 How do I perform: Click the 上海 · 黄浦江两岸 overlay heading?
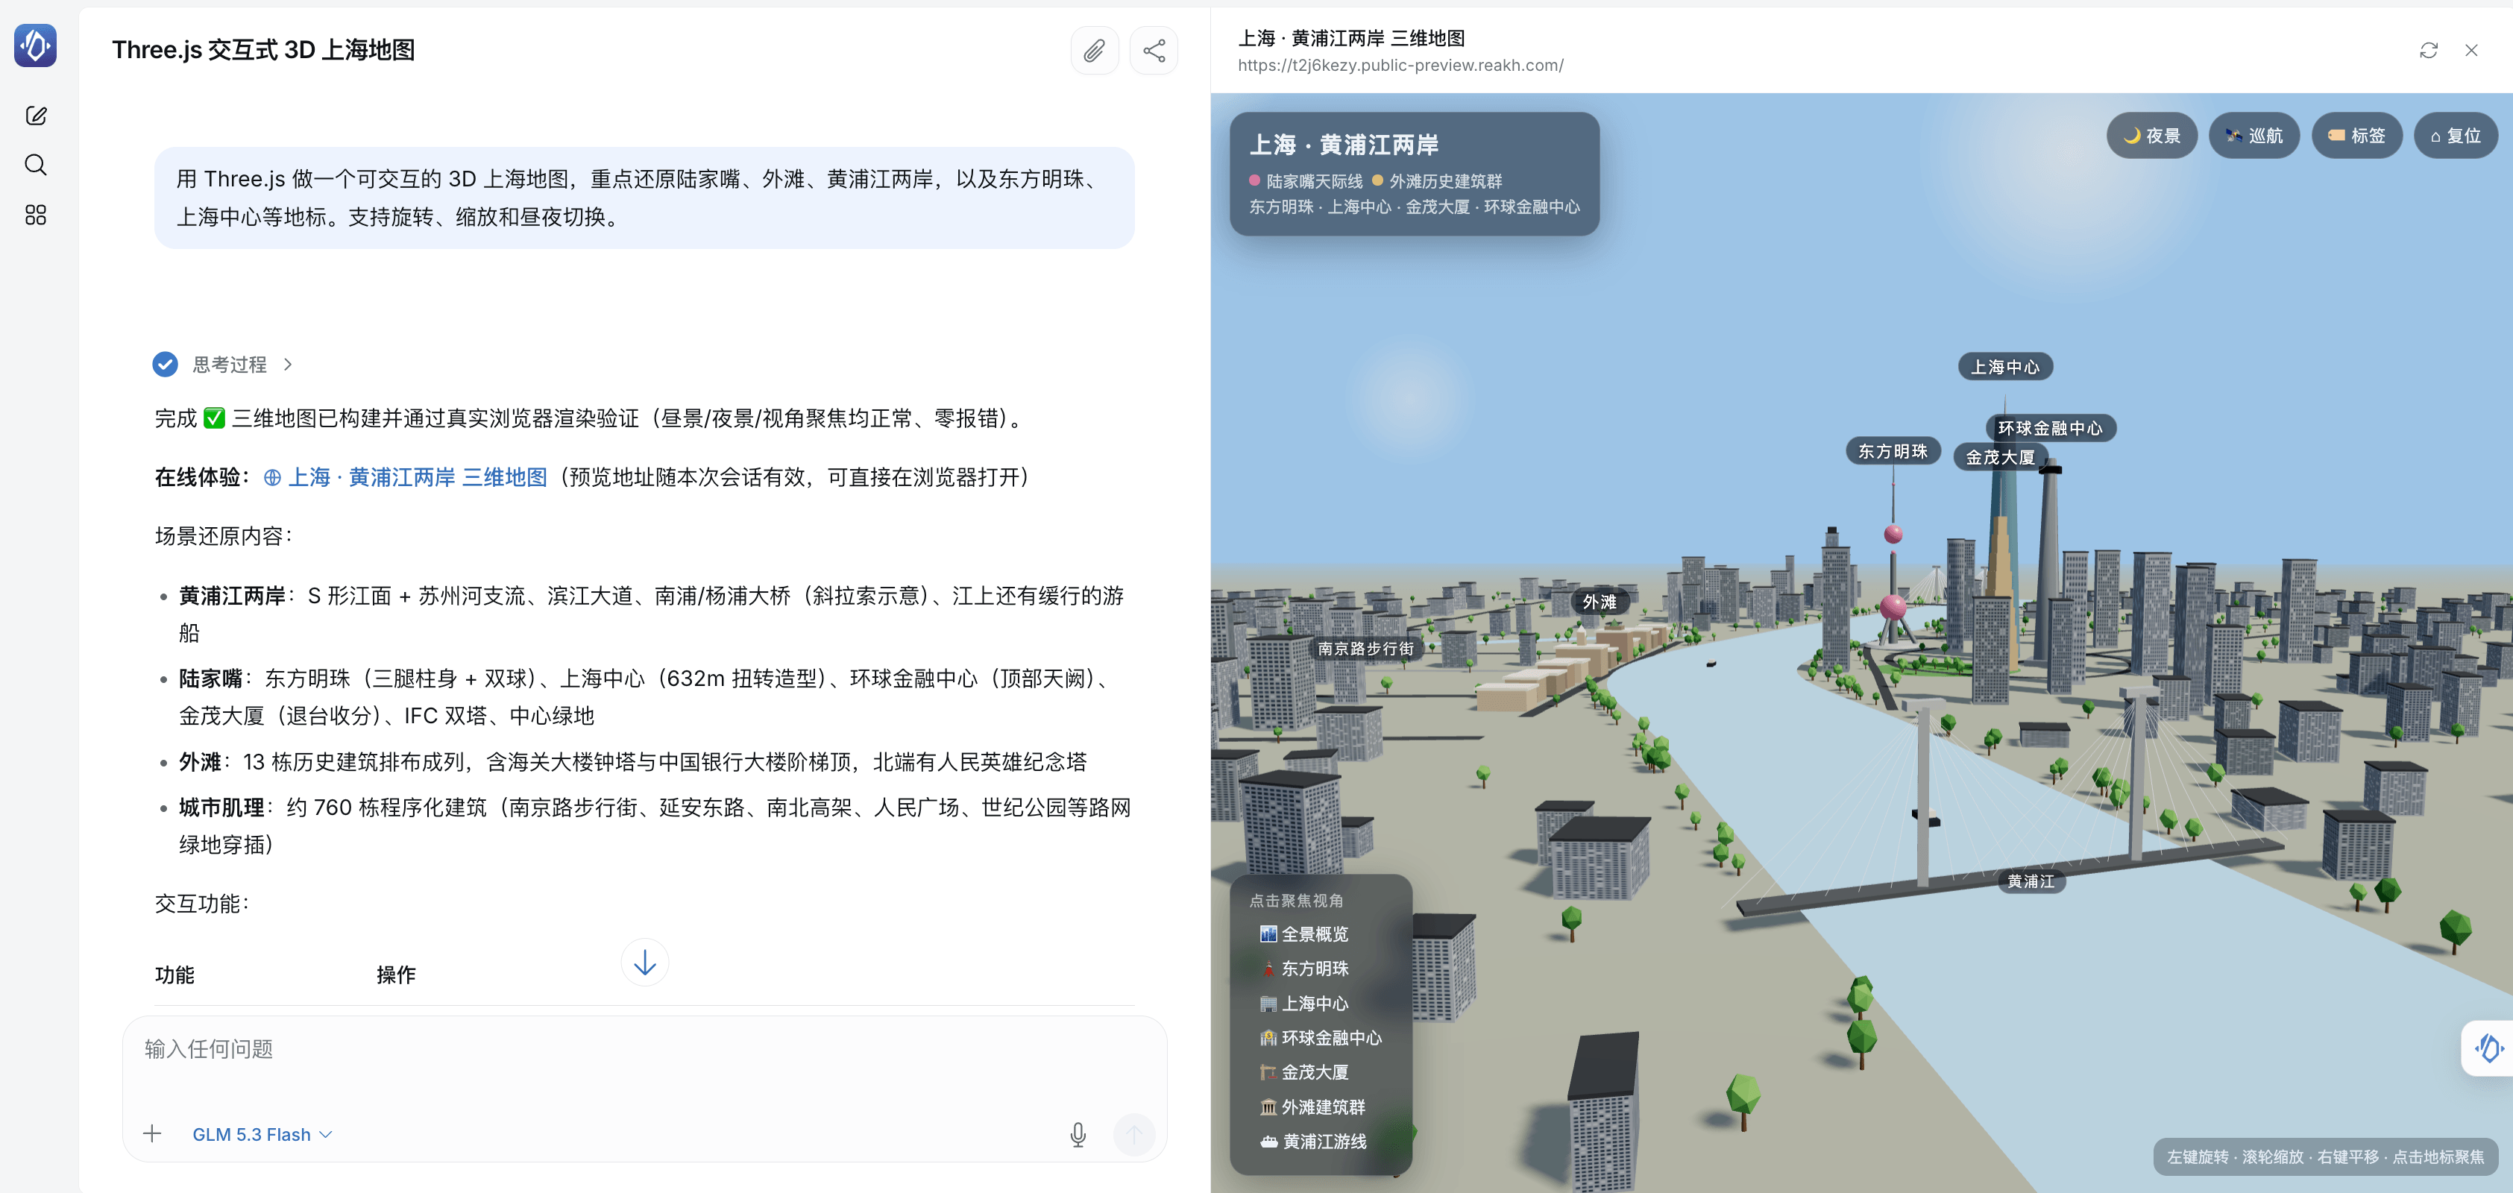click(1344, 145)
